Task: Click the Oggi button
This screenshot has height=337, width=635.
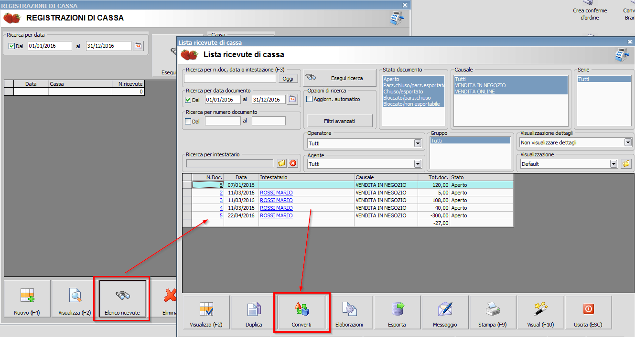Action: [288, 79]
